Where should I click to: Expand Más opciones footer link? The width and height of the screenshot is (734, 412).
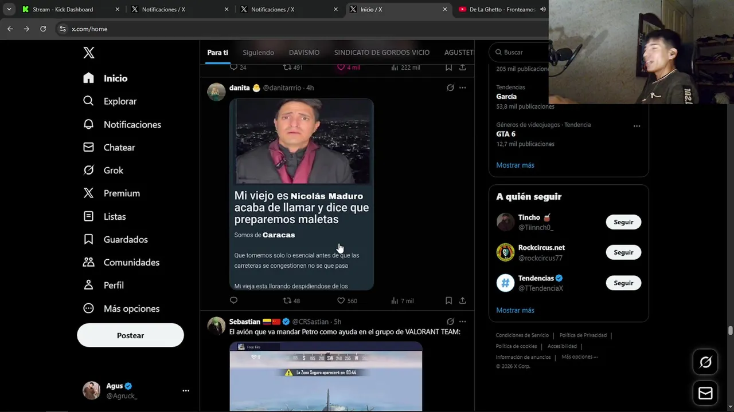click(580, 357)
